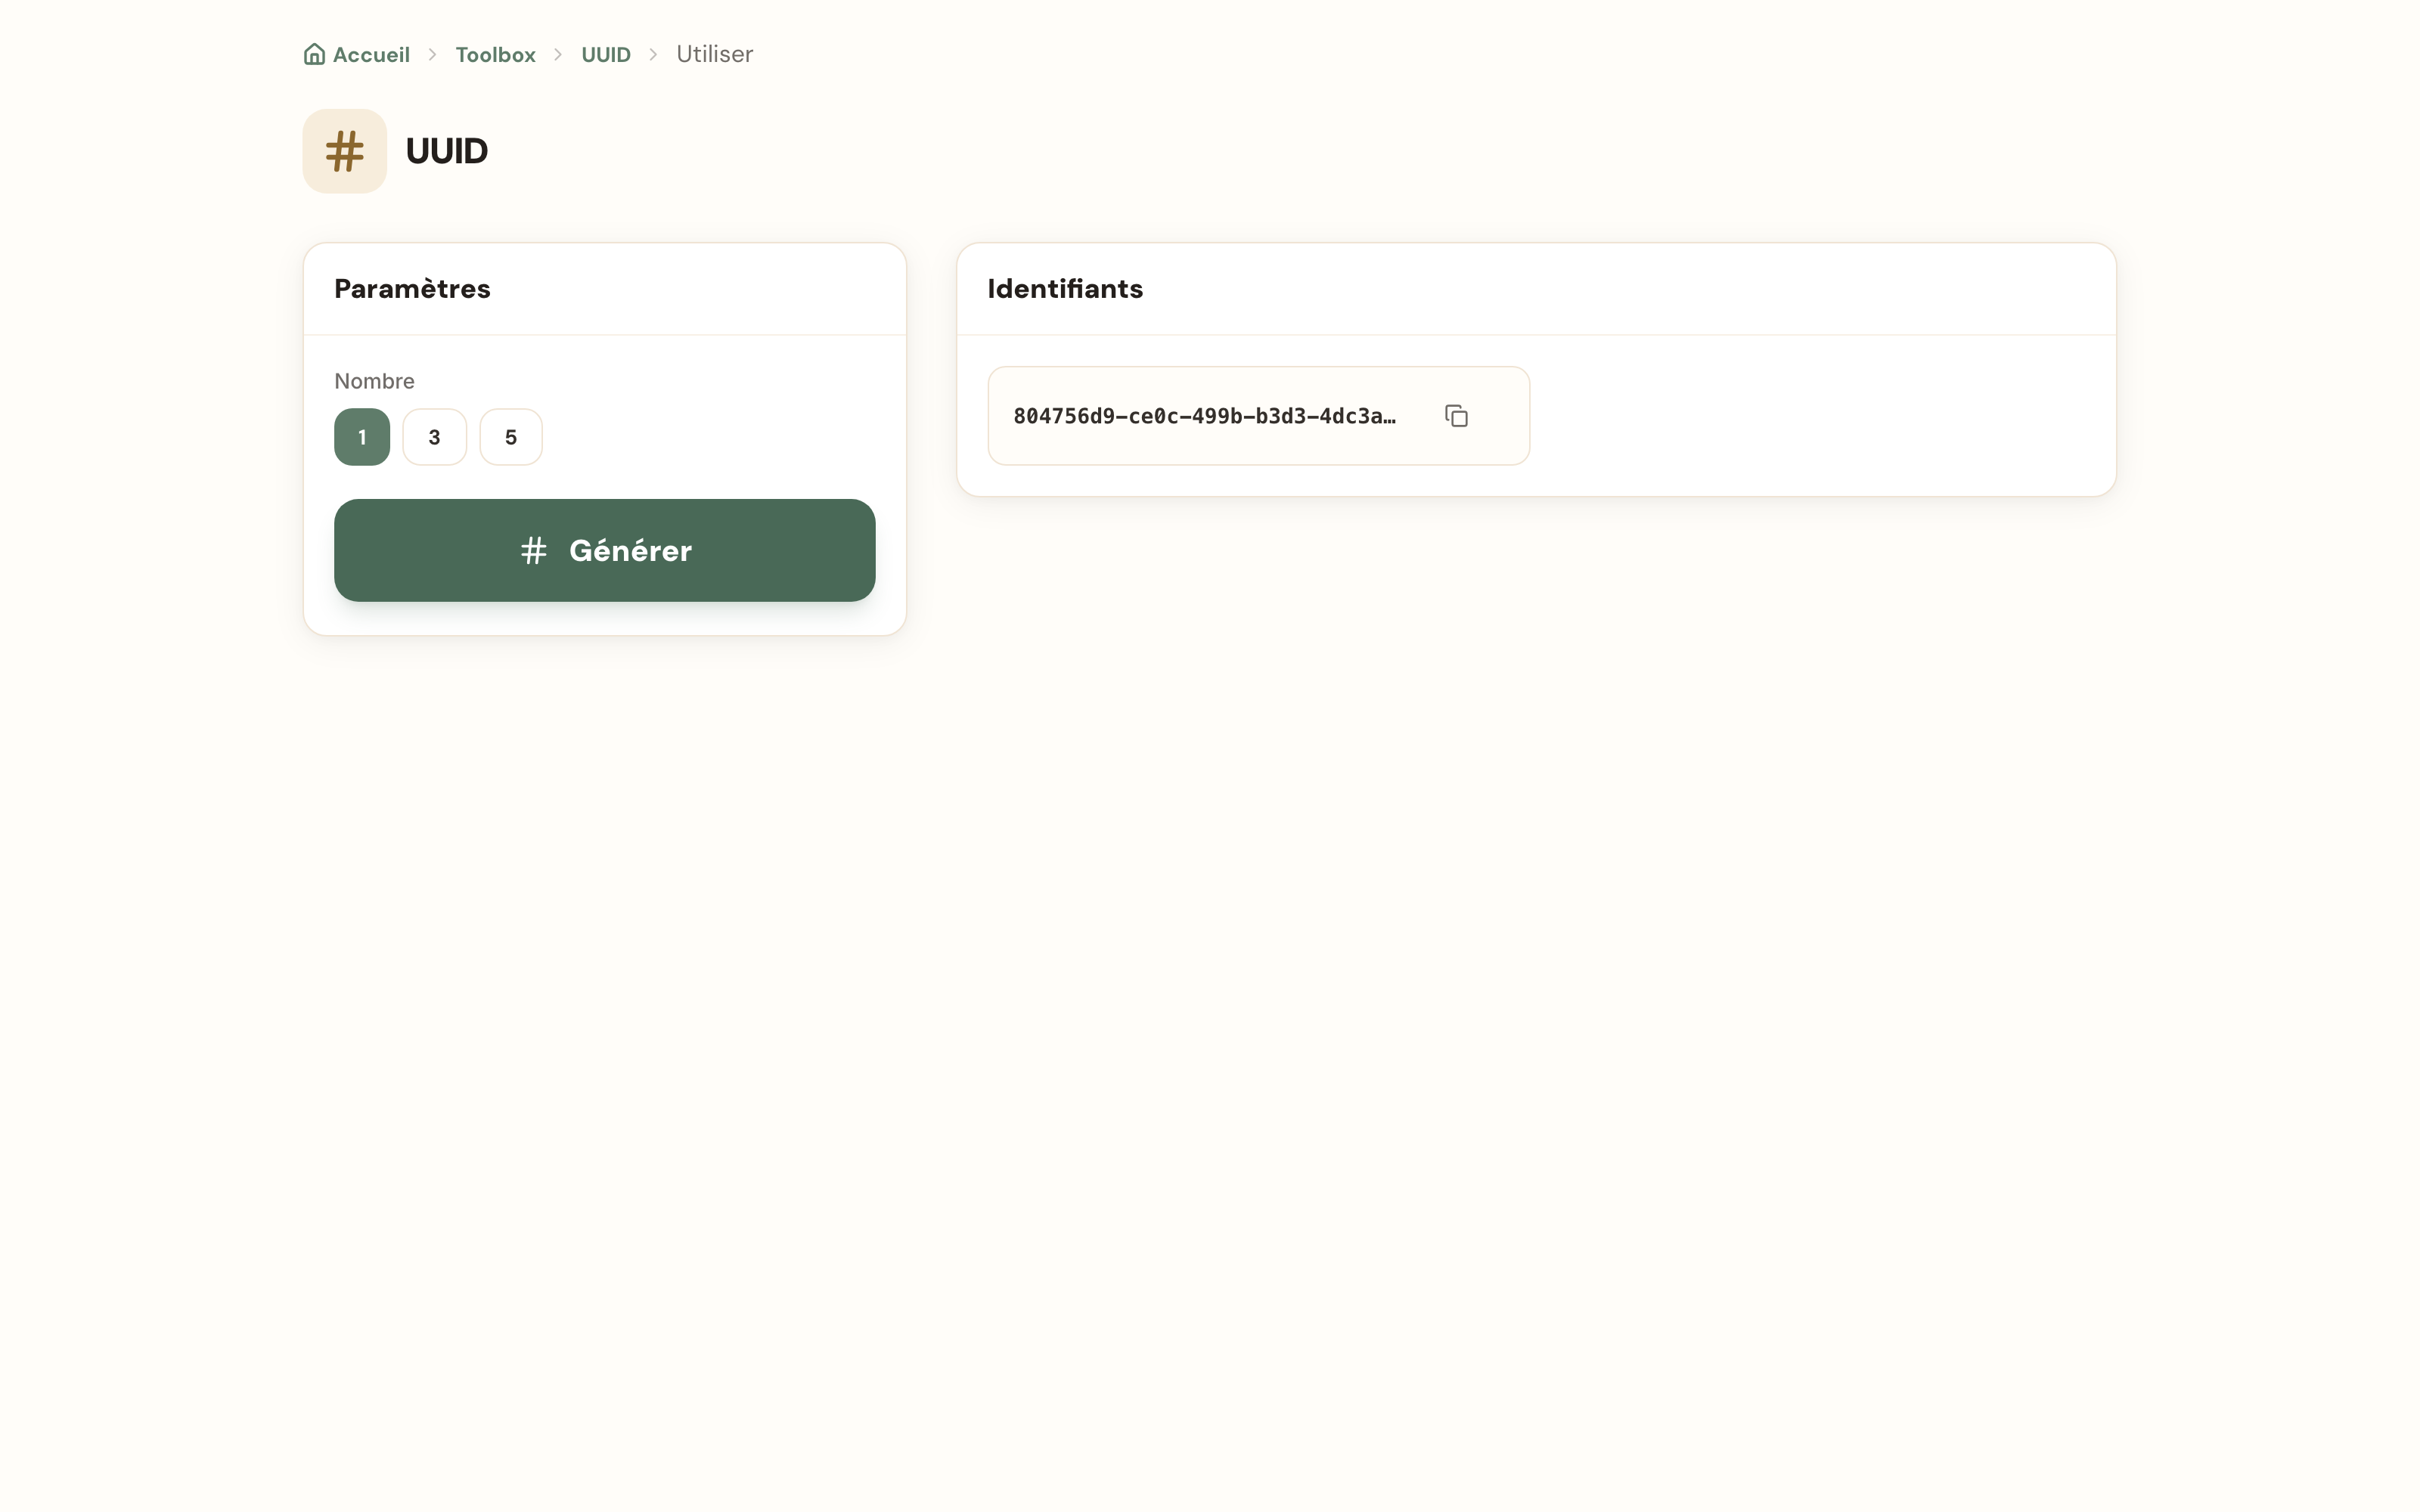The image size is (2420, 1512).
Task: Click the hash icon inside Générer button
Action: (x=534, y=550)
